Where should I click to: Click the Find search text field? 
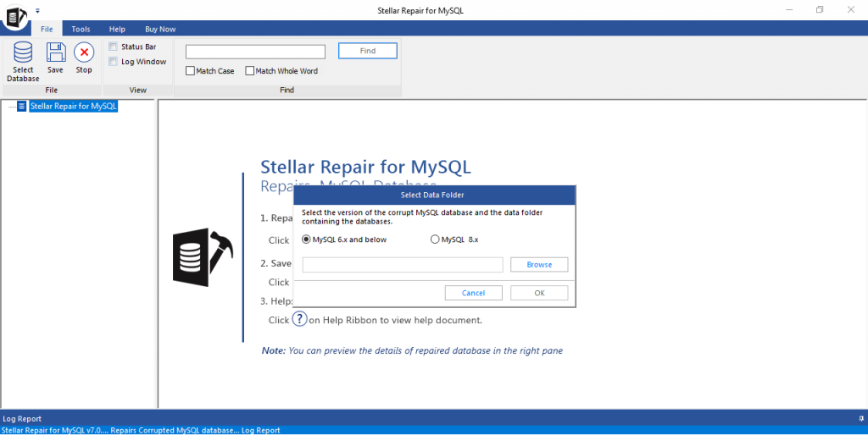coord(255,52)
